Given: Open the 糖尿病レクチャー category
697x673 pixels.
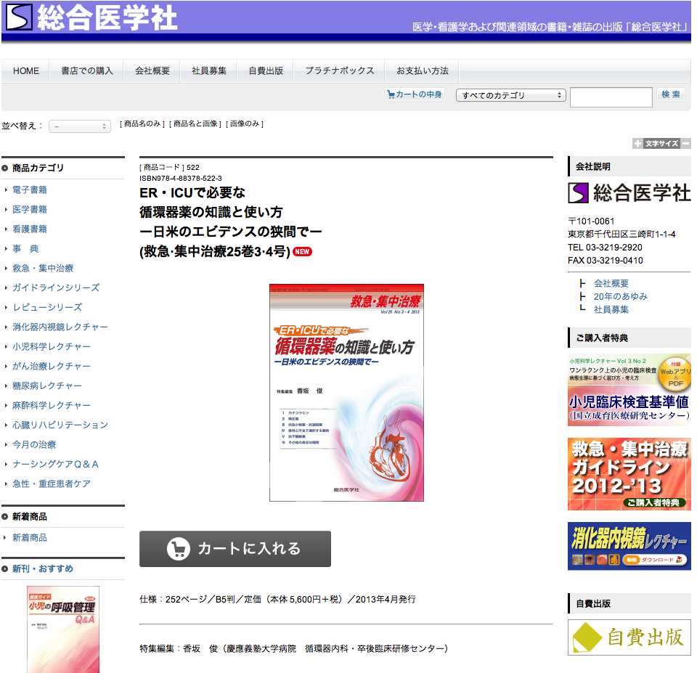Looking at the screenshot, I should tap(47, 386).
